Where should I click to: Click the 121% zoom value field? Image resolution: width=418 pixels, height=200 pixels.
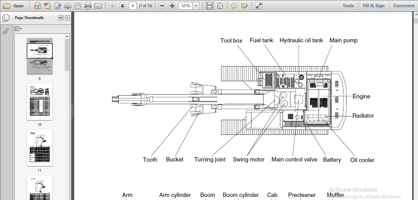click(185, 6)
